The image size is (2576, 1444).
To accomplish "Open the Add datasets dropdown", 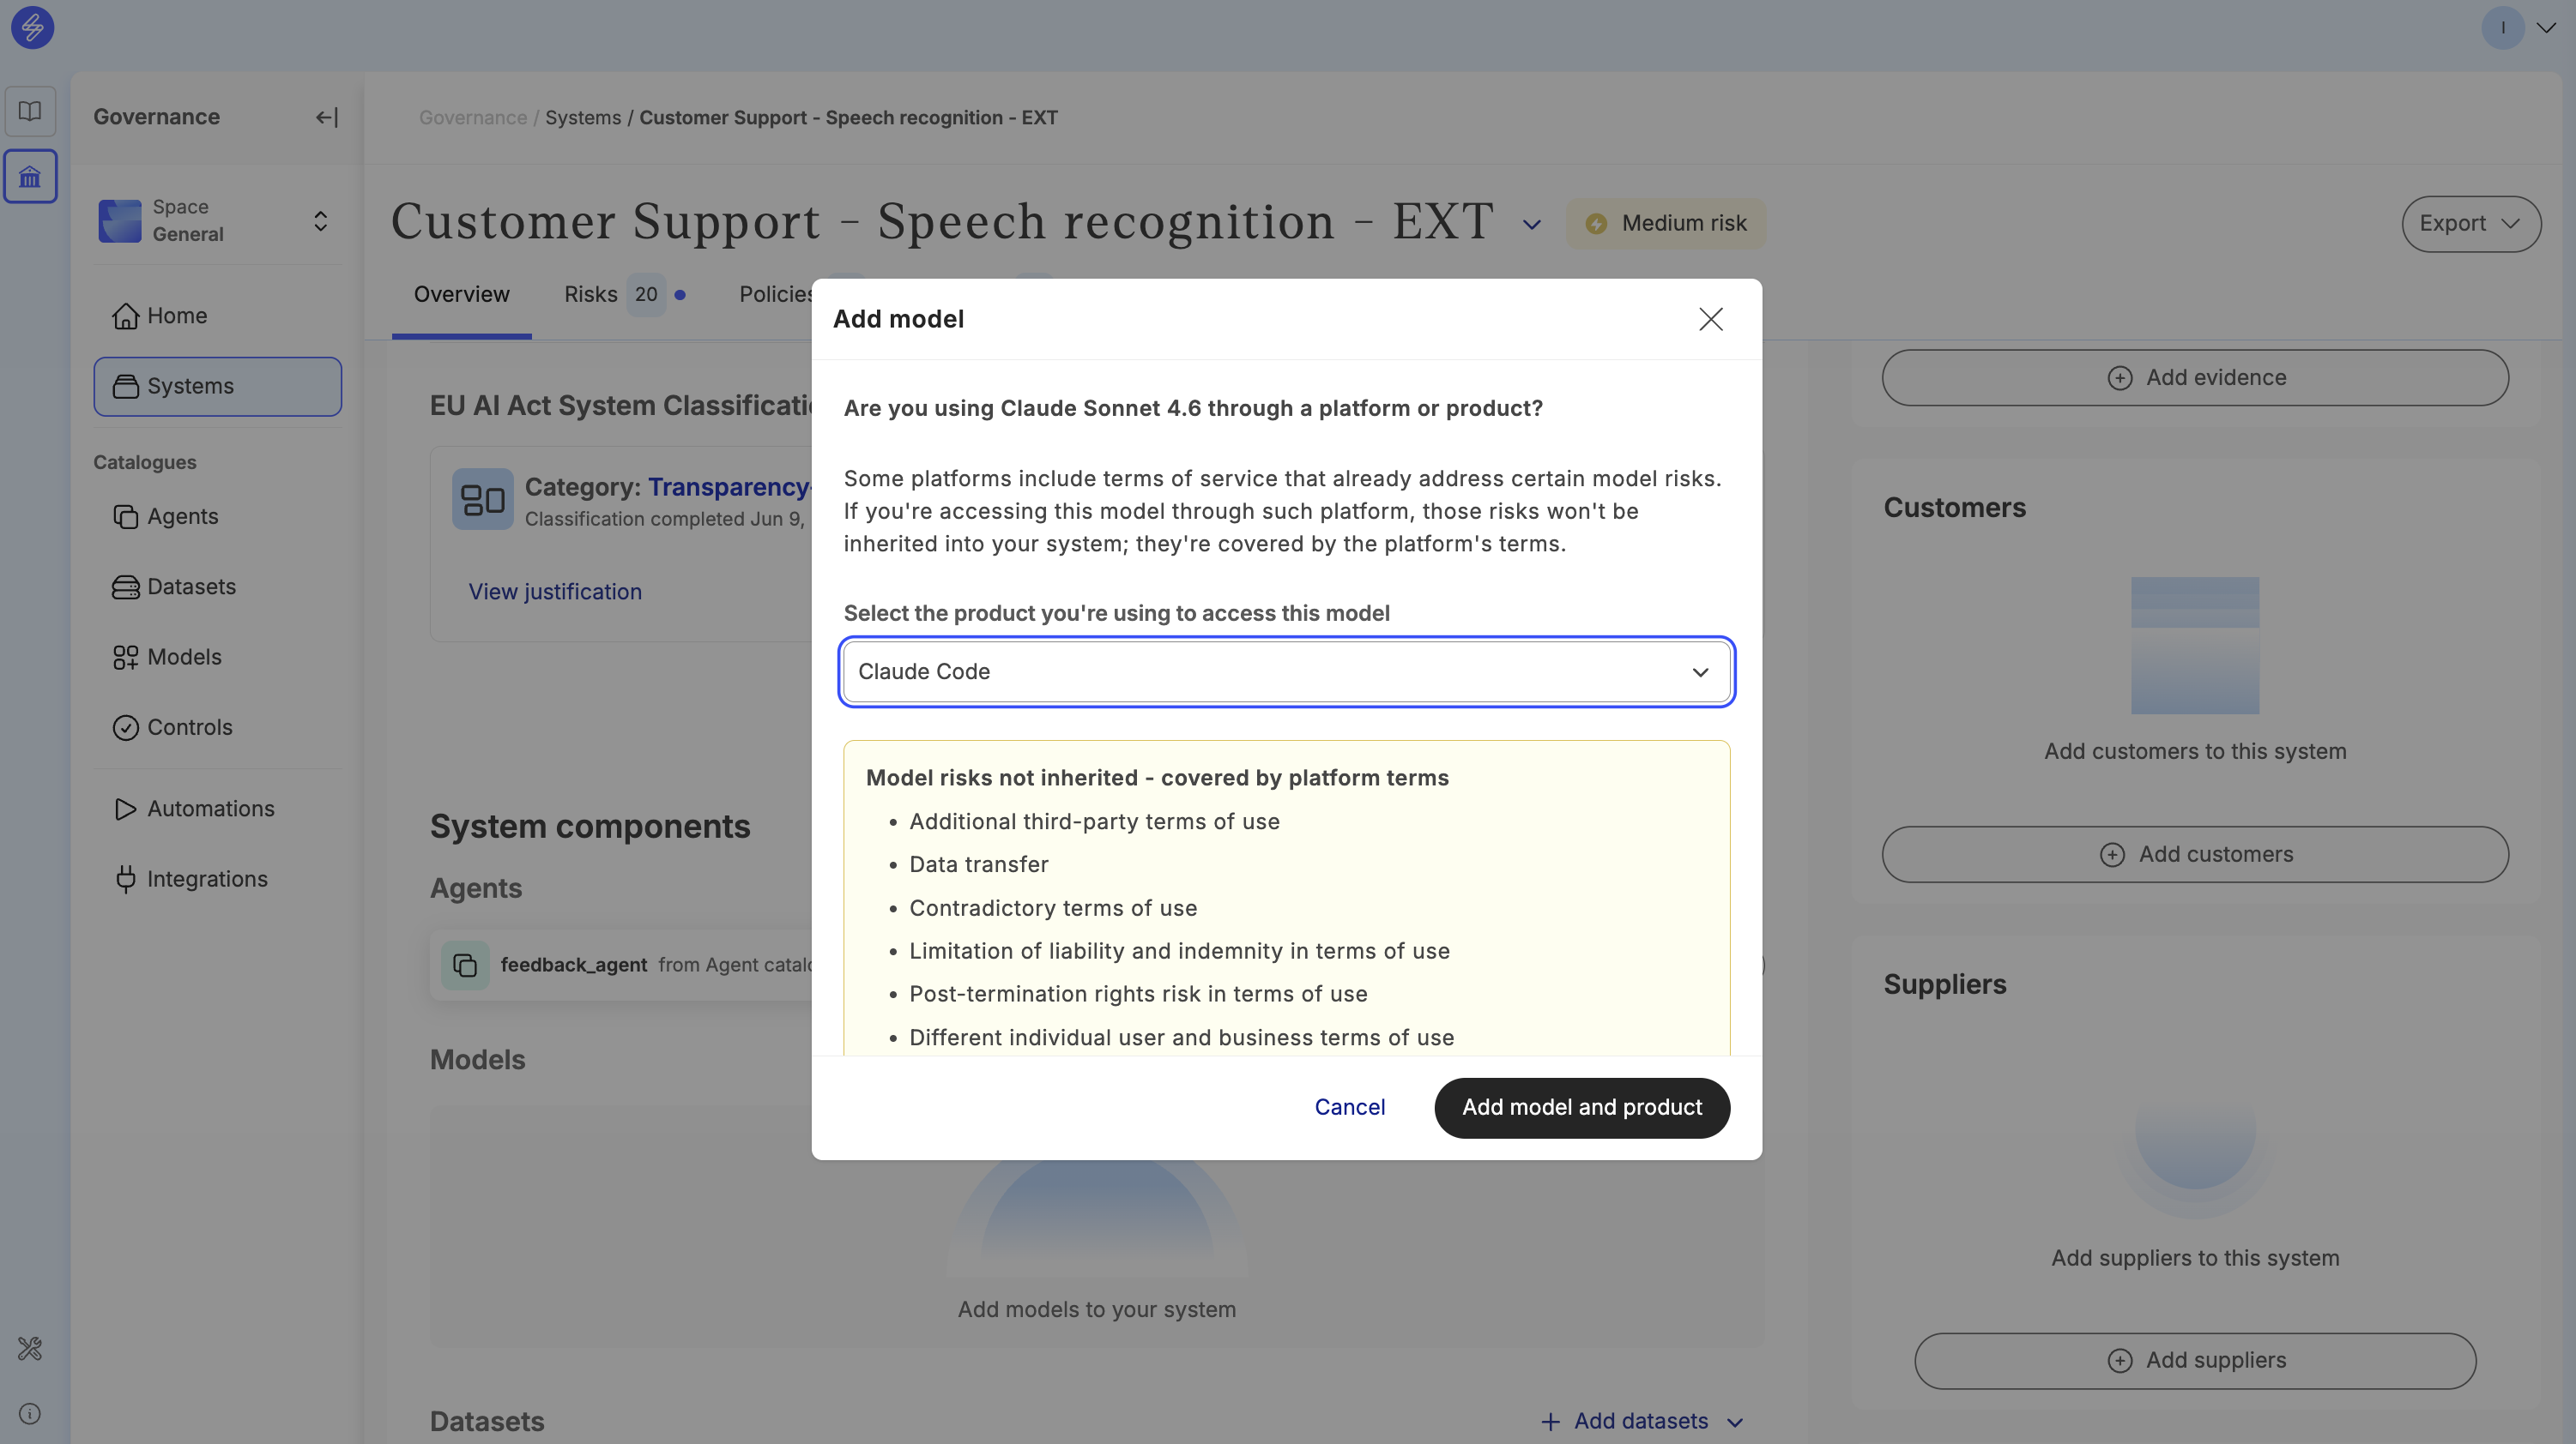I will click(1642, 1421).
